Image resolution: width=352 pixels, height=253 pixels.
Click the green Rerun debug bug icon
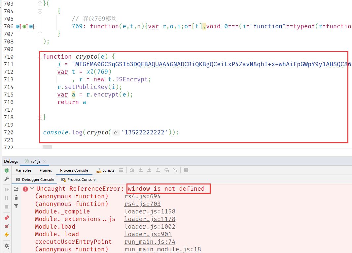pos(7,170)
